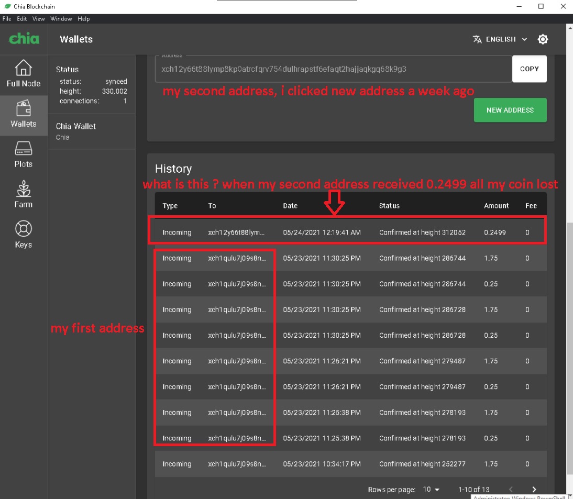Go to previous history page

click(x=511, y=489)
